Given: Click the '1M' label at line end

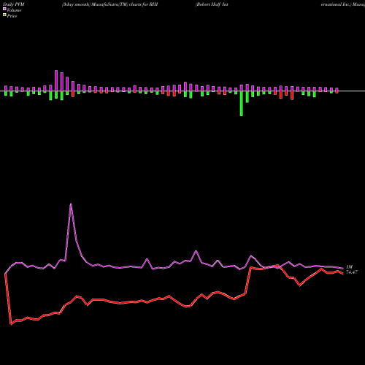Looking at the screenshot, I should coord(349,267).
